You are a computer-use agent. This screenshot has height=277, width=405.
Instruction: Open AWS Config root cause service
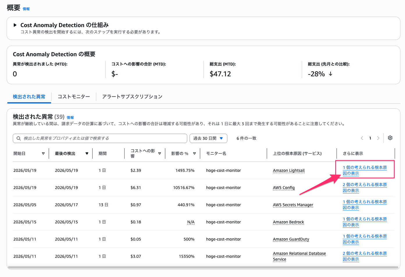point(284,188)
